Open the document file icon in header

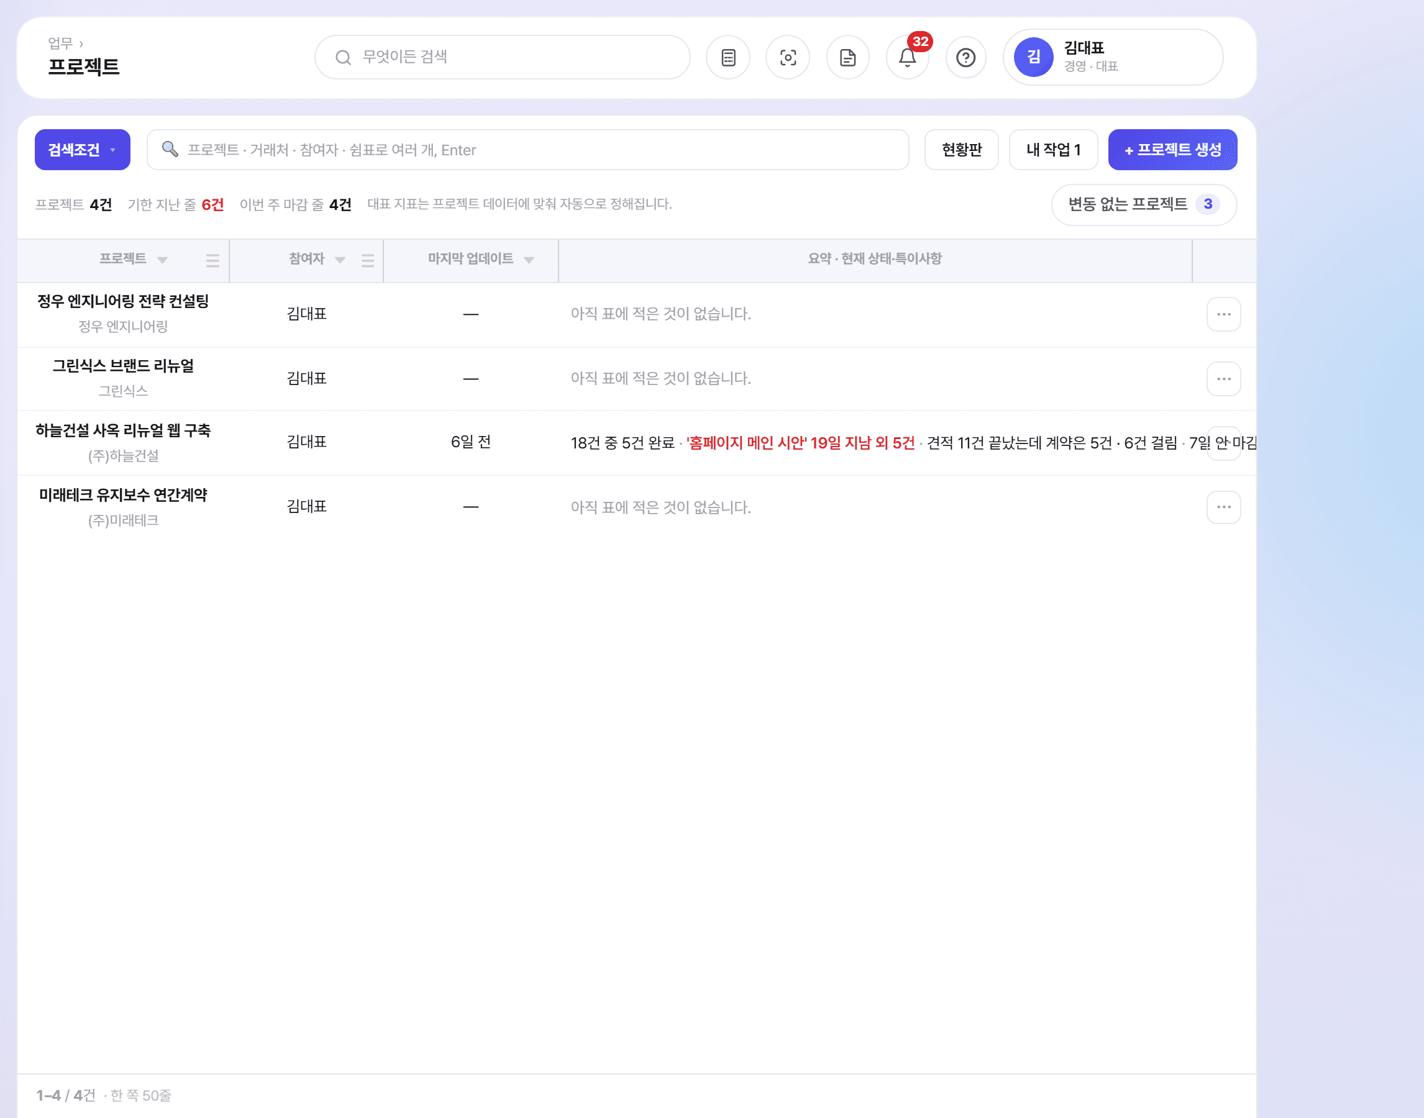point(848,58)
